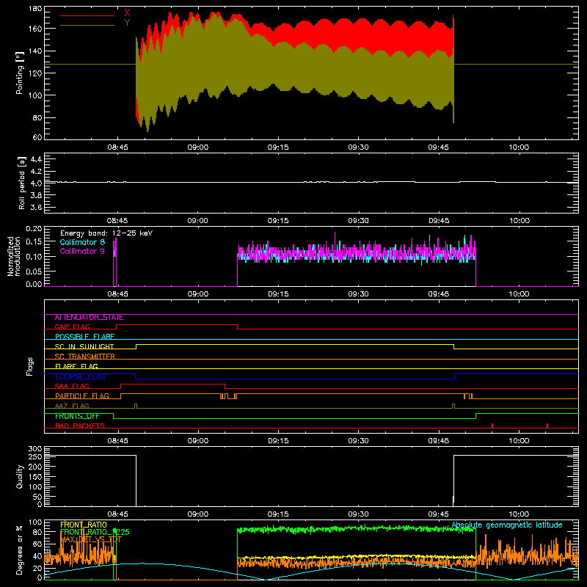The width and height of the screenshot is (587, 587).
Task: Click the green FRONT_RATIO_1225 legend entry
Action: [x=95, y=532]
